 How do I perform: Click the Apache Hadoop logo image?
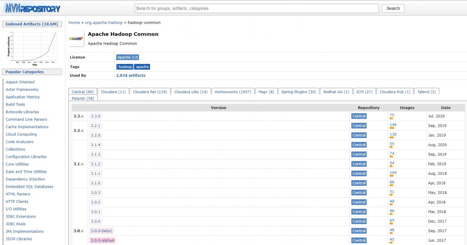point(76,38)
